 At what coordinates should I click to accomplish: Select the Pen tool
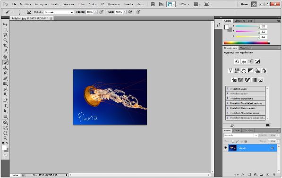click(5, 100)
